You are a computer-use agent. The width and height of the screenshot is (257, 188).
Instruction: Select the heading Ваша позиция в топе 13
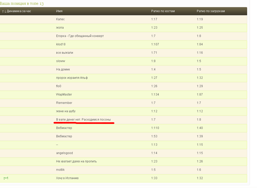pos(22,4)
